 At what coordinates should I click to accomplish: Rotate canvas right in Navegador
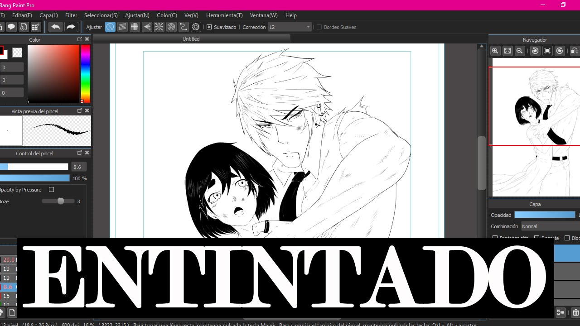pyautogui.click(x=560, y=51)
